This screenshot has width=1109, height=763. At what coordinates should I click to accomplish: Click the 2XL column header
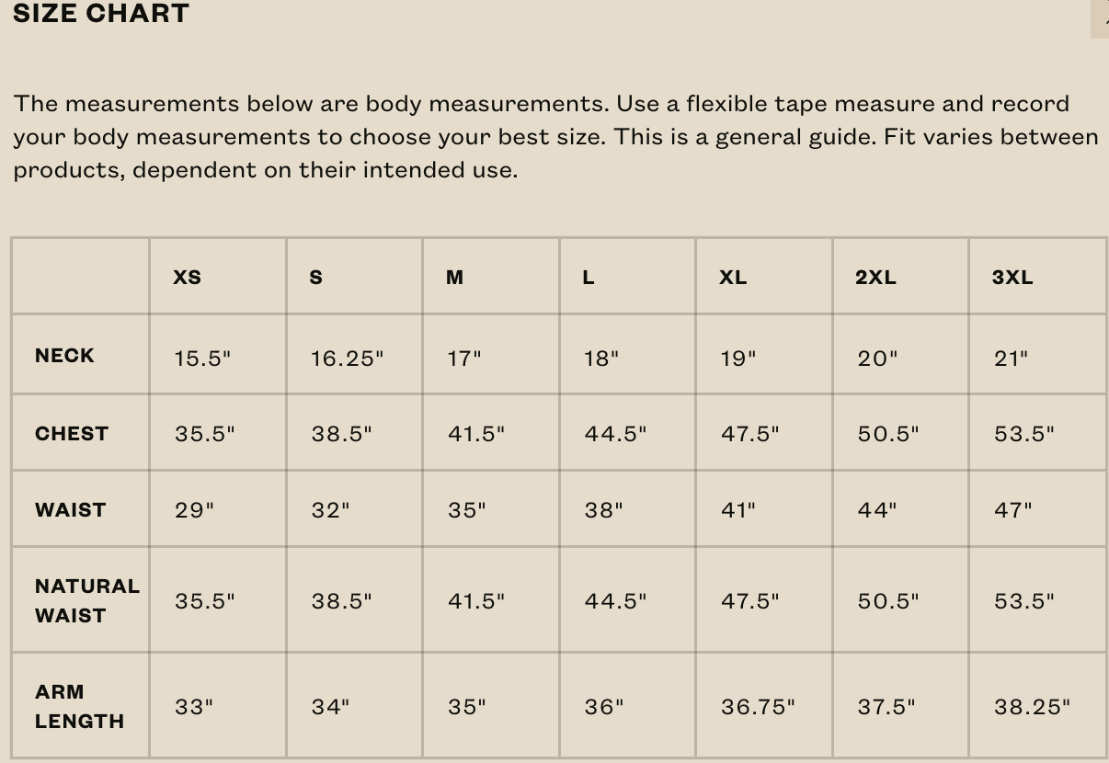point(875,278)
